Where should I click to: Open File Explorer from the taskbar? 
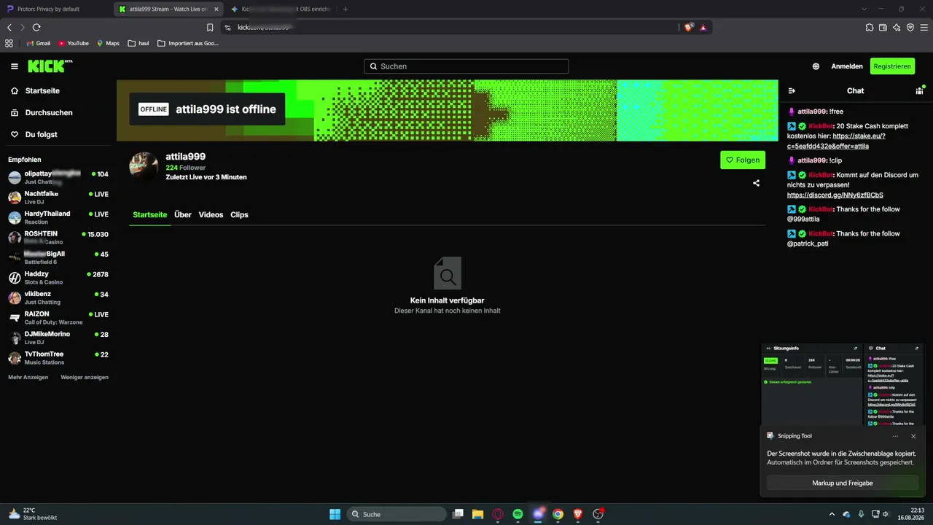(477, 514)
